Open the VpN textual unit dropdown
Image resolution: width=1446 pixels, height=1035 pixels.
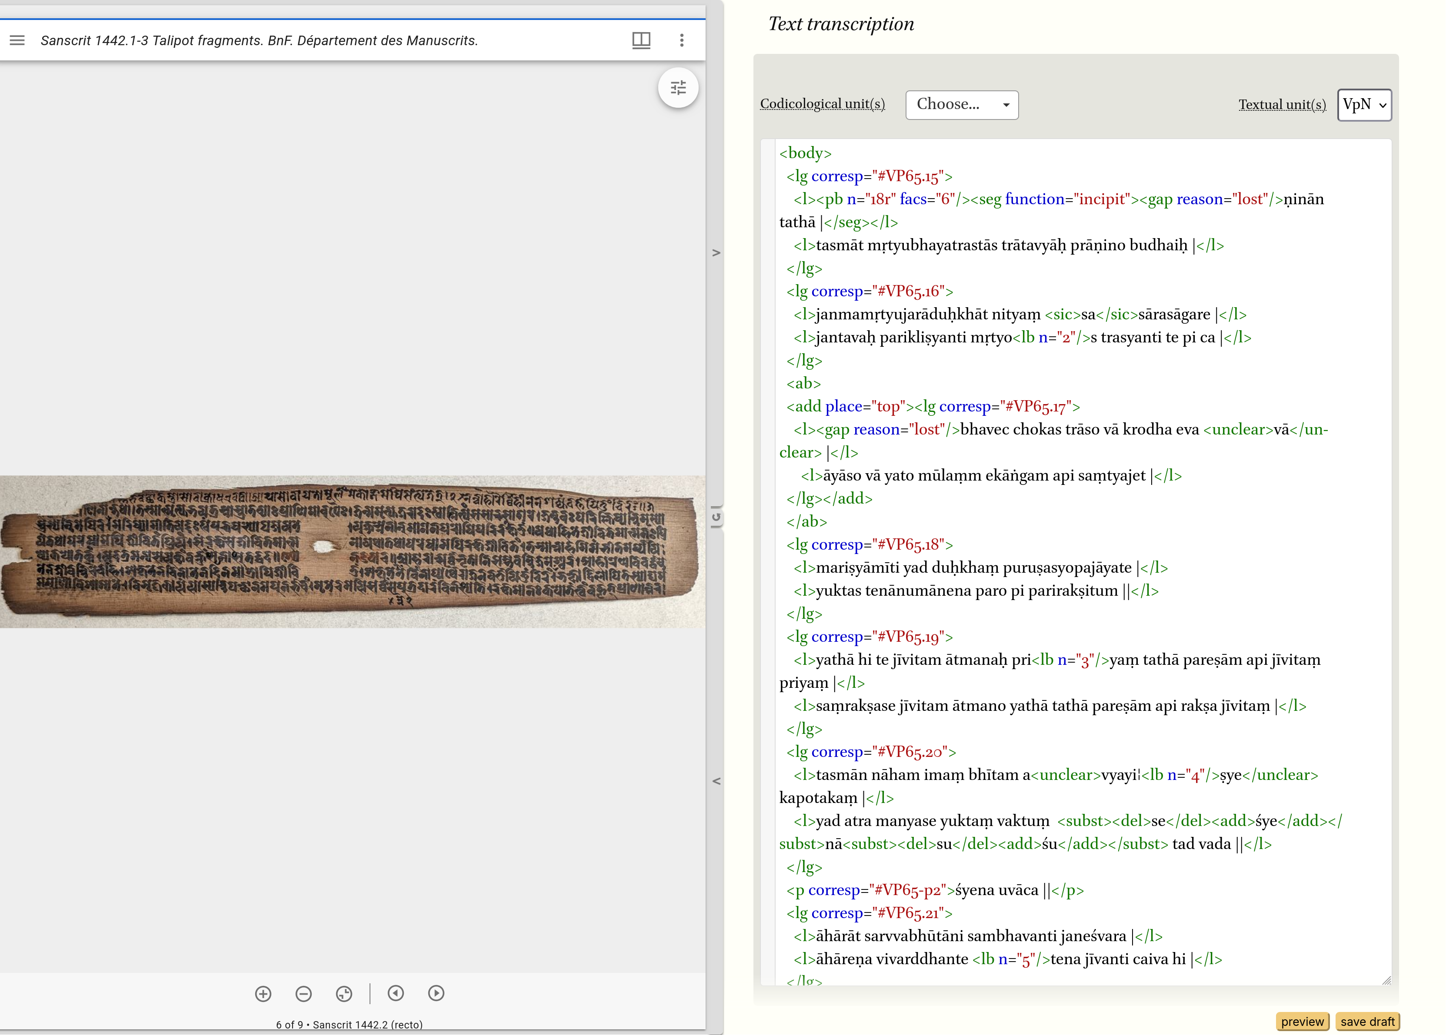coord(1364,105)
